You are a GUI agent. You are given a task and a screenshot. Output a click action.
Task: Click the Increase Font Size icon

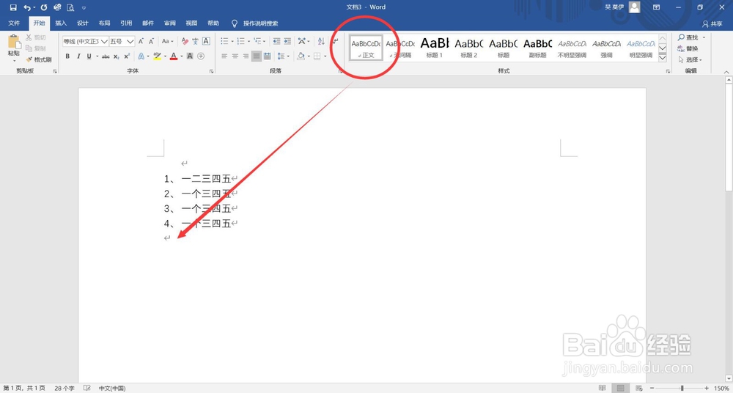point(141,41)
